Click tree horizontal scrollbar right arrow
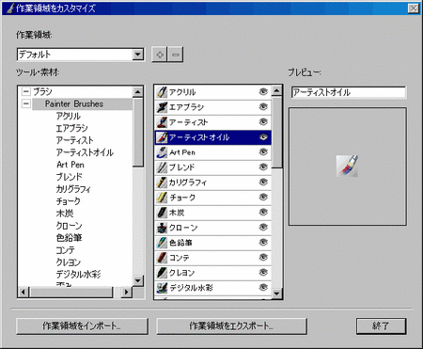This screenshot has width=423, height=349. (126, 292)
